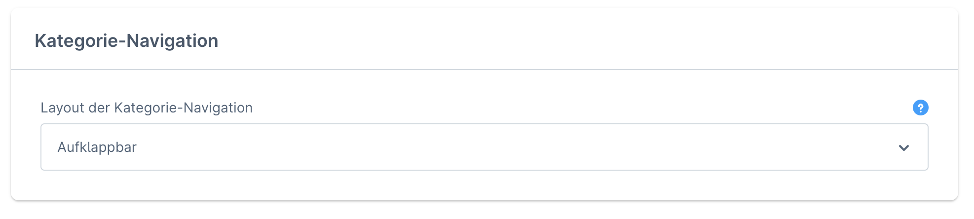Click the Kategorie-Navigation card heading
This screenshot has width=974, height=219.
(126, 40)
